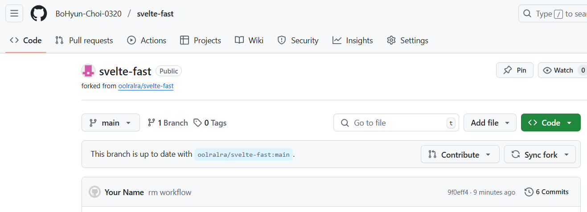Expand the Contribute dropdown

tap(460, 155)
